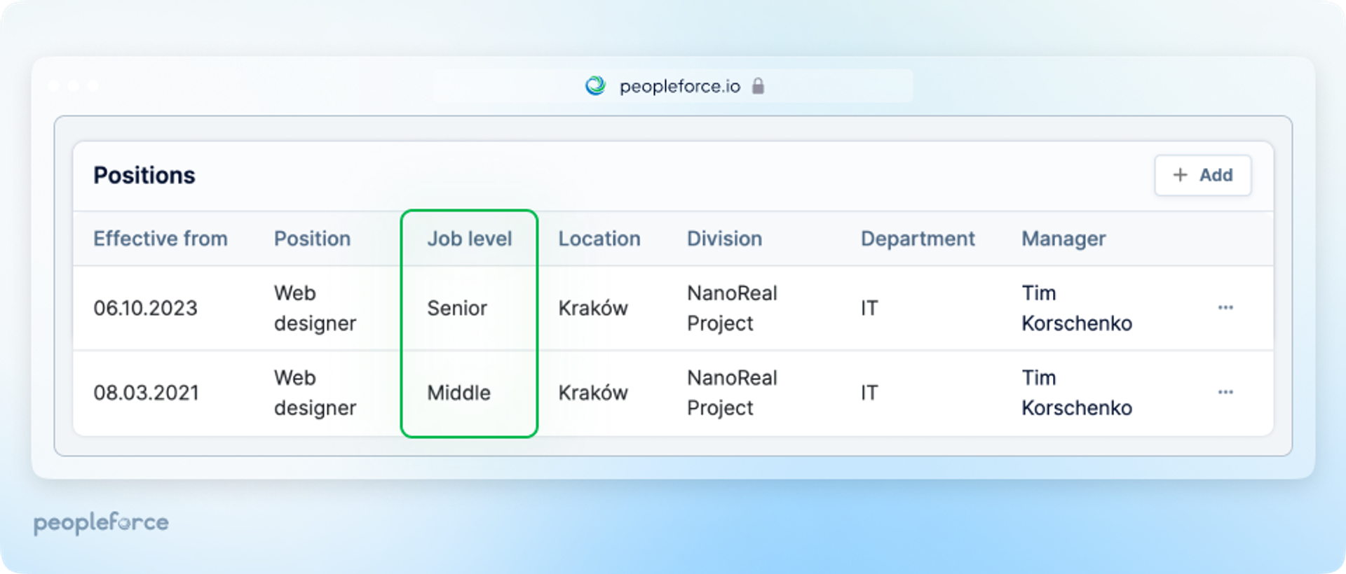Click Kraków in the Middle row
1346x574 pixels.
(x=593, y=393)
